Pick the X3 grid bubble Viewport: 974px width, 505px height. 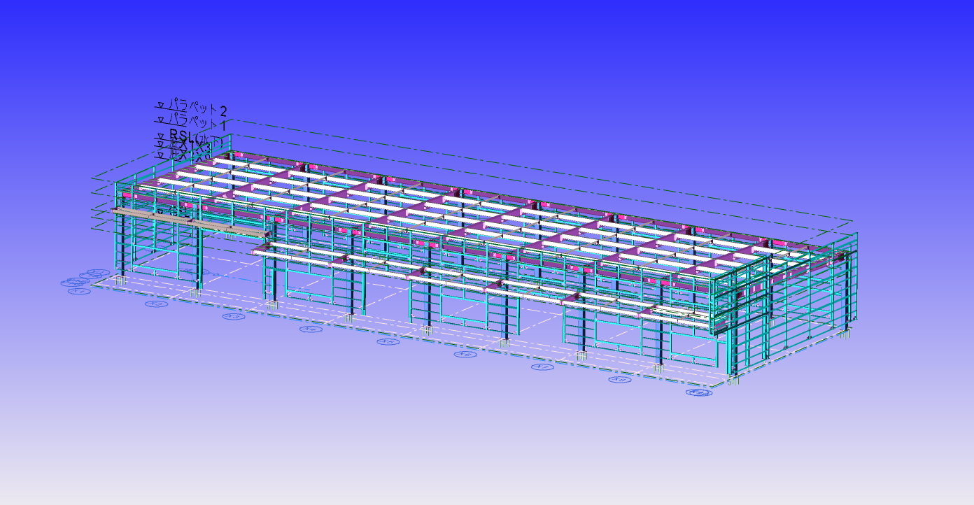(x=234, y=317)
